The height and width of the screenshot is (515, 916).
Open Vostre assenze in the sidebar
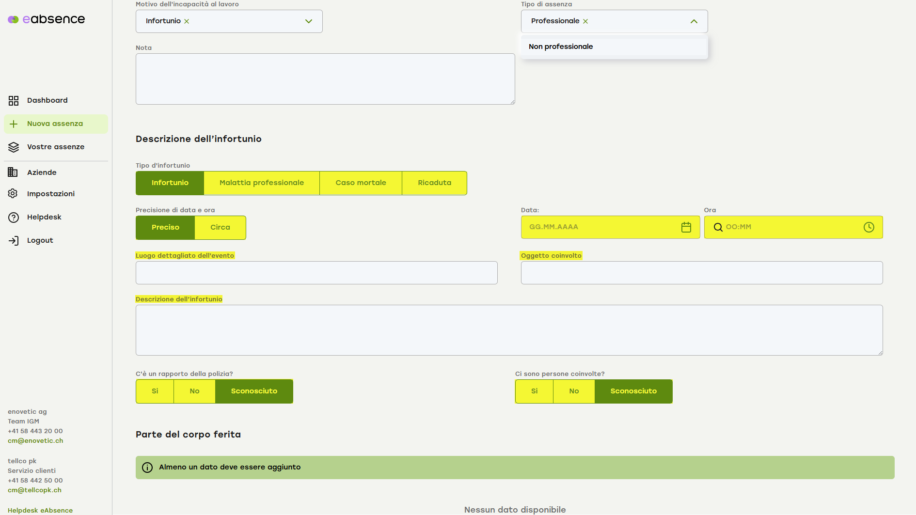click(x=55, y=147)
